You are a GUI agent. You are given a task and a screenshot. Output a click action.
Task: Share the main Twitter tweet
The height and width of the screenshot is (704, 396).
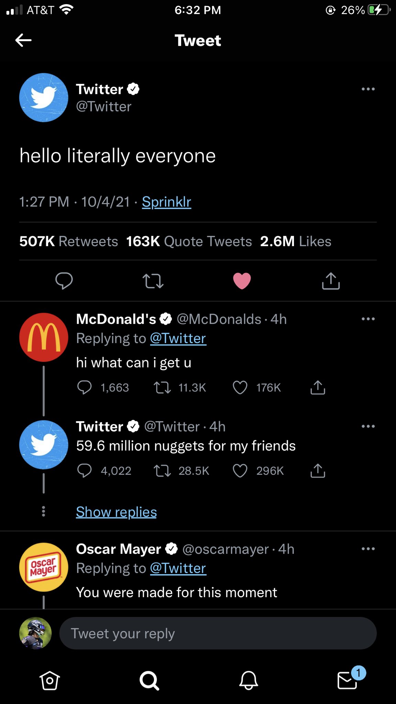331,281
